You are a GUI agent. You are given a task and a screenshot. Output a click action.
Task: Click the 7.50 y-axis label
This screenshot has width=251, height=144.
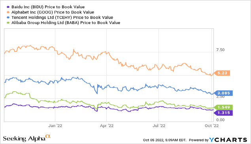coord(221,50)
